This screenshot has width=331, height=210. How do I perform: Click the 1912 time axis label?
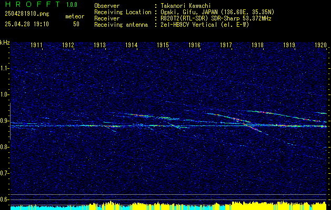tap(68, 45)
